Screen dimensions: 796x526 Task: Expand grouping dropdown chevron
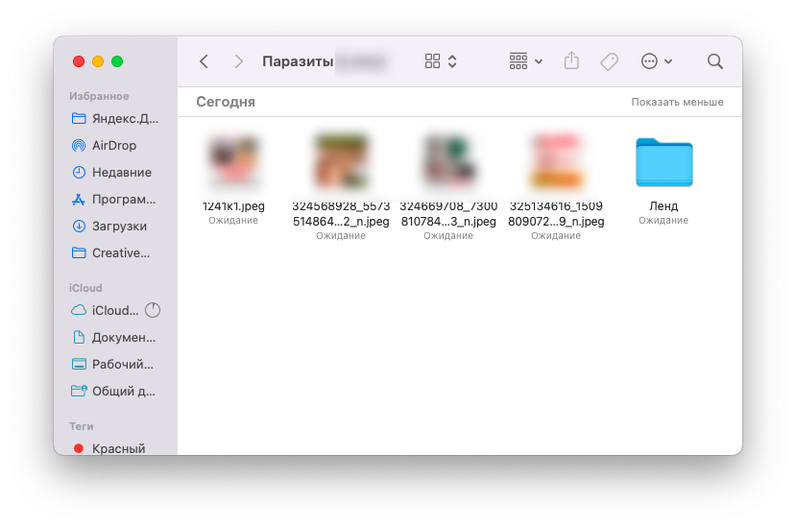tap(539, 61)
